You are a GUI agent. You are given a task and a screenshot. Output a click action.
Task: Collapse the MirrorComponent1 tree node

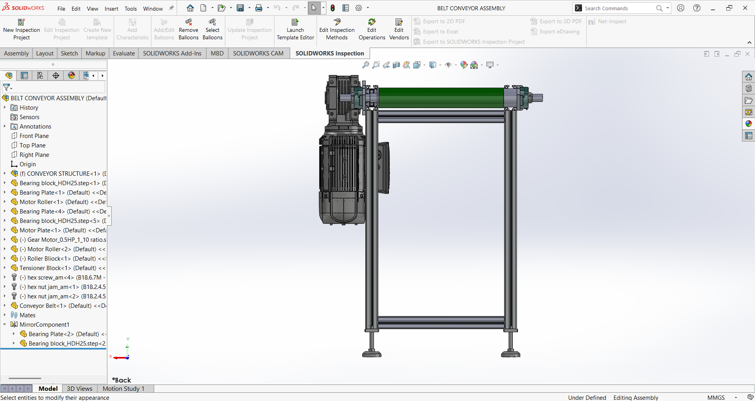(x=5, y=324)
